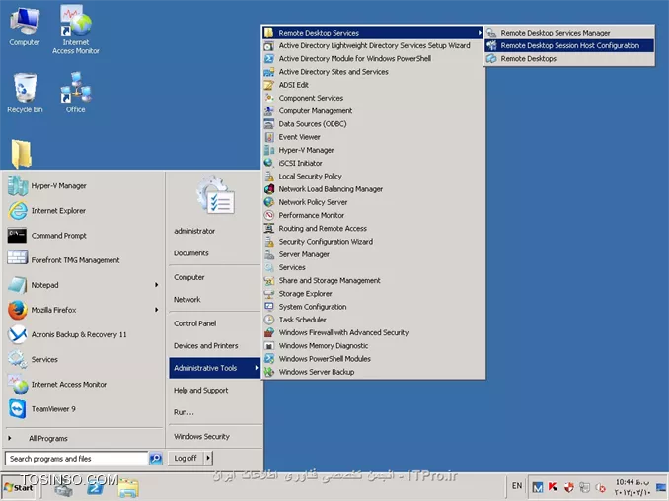Click the Kaspersky tray icon

pyautogui.click(x=553, y=486)
